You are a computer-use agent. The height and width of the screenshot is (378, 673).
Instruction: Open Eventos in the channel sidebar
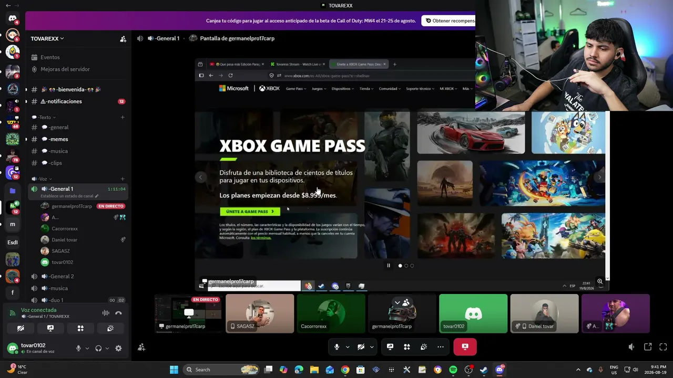point(50,57)
